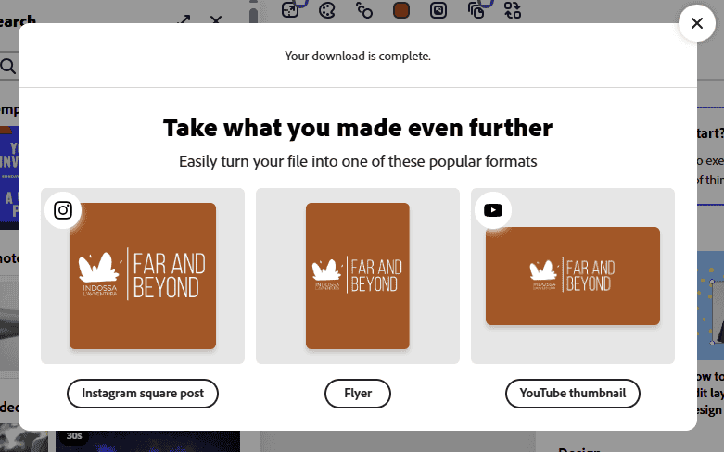Click the YouTube logo badge
724x452 pixels.
coord(493,210)
